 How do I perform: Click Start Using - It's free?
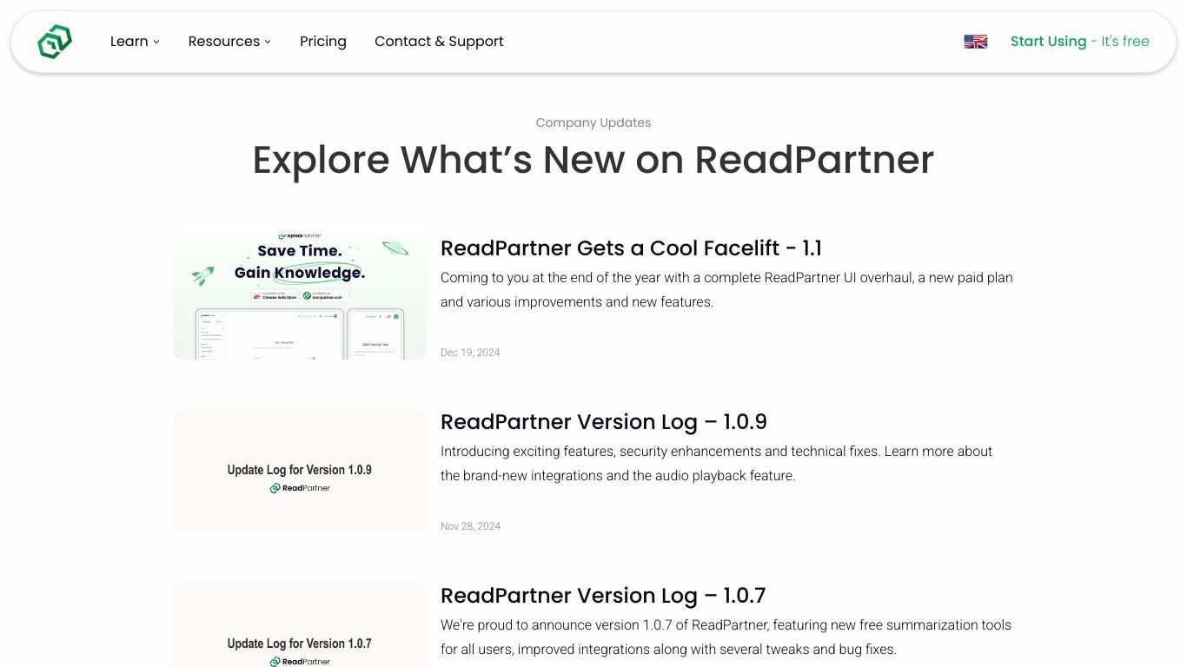tap(1079, 42)
